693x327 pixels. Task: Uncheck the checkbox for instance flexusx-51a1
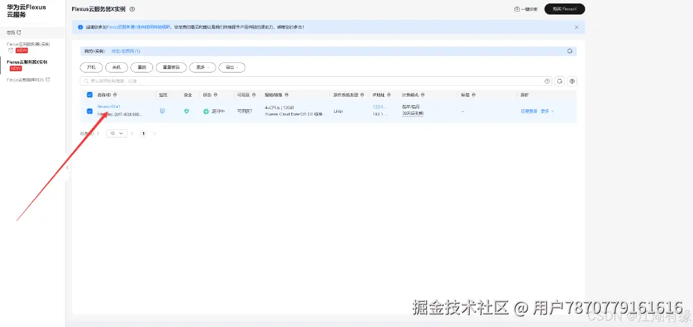coord(89,111)
